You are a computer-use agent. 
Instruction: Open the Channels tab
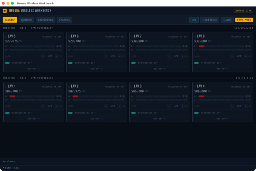pyautogui.click(x=64, y=20)
